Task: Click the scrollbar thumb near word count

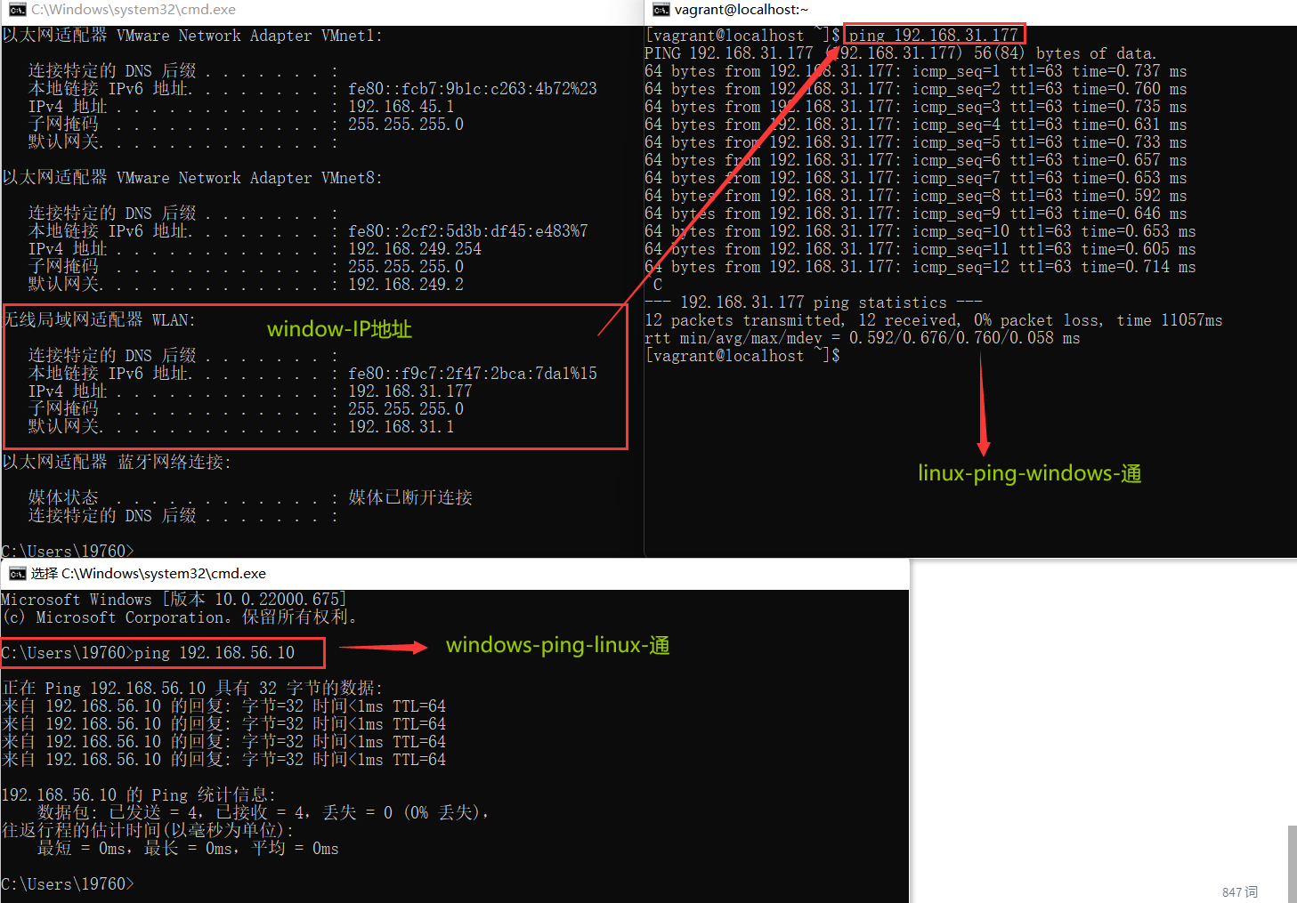Action: pyautogui.click(x=1292, y=864)
